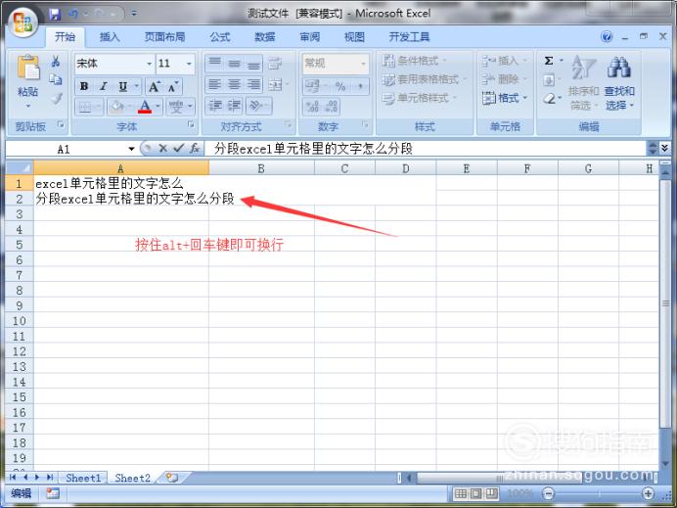Screen dimensions: 677x508
Task: Cancel formula bar entry X
Action: [162, 149]
